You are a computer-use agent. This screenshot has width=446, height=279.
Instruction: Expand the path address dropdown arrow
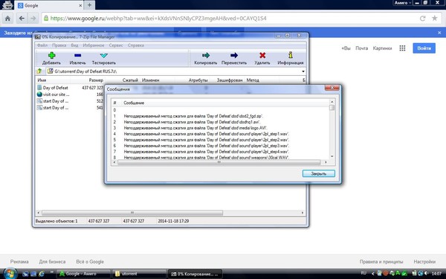click(303, 71)
